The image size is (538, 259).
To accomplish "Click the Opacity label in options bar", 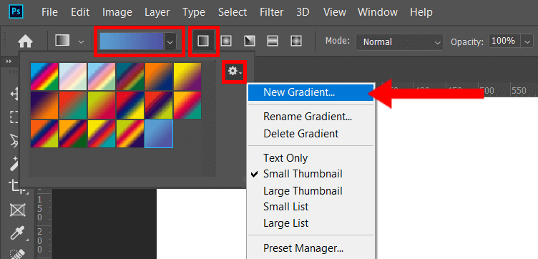I will [467, 41].
